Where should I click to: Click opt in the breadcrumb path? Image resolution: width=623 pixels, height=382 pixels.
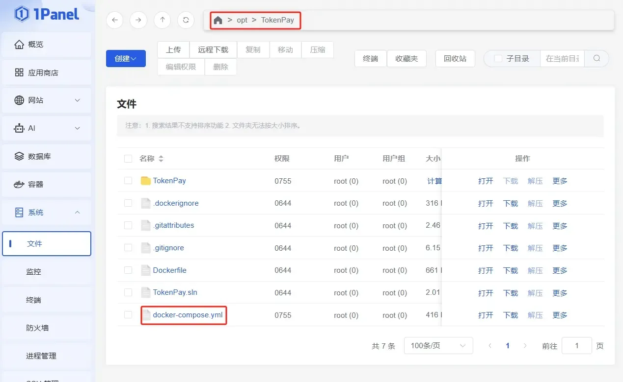click(242, 20)
